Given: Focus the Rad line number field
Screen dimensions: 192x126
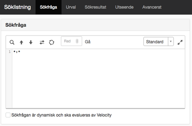Looking at the screenshot, I should tap(71, 41).
